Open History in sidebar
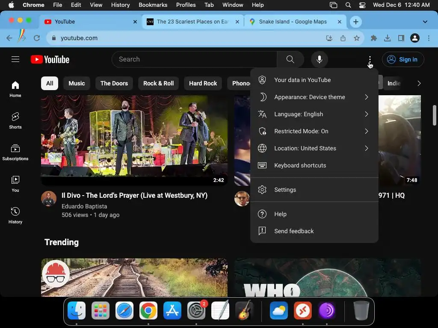Image resolution: width=438 pixels, height=328 pixels. (x=15, y=215)
